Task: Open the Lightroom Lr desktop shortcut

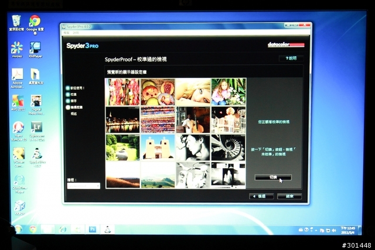Action: tap(36, 131)
